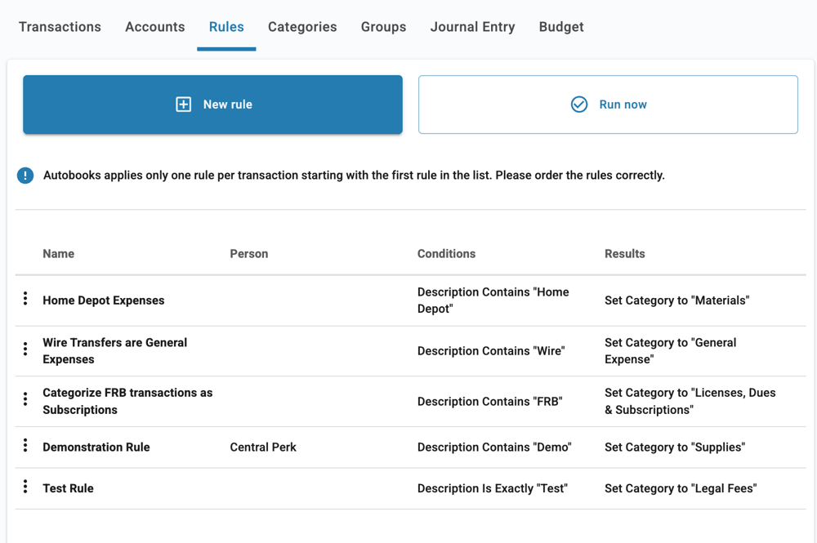Click Run now to apply rules

[x=608, y=104]
